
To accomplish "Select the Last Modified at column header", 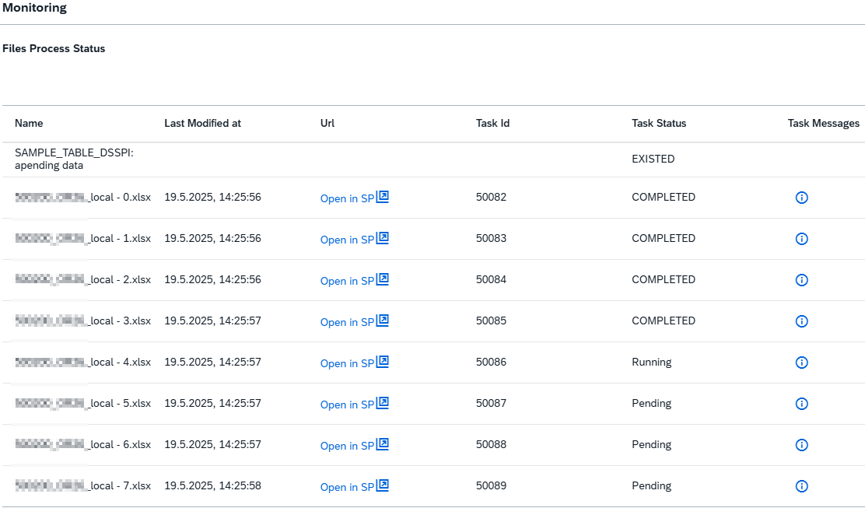I will tap(202, 123).
